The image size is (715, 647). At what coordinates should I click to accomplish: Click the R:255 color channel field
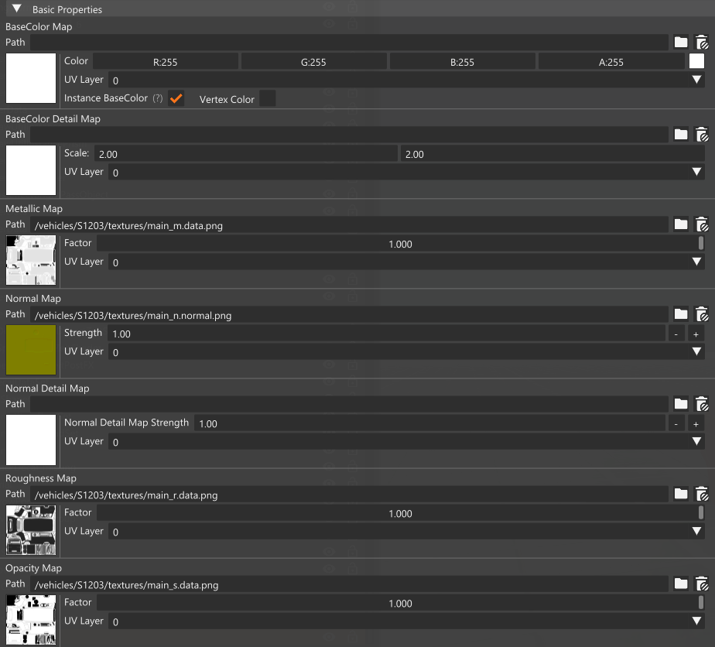click(165, 62)
